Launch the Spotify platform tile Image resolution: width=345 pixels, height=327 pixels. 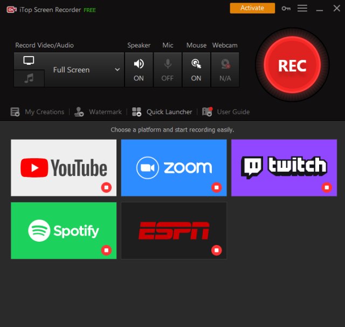[64, 230]
